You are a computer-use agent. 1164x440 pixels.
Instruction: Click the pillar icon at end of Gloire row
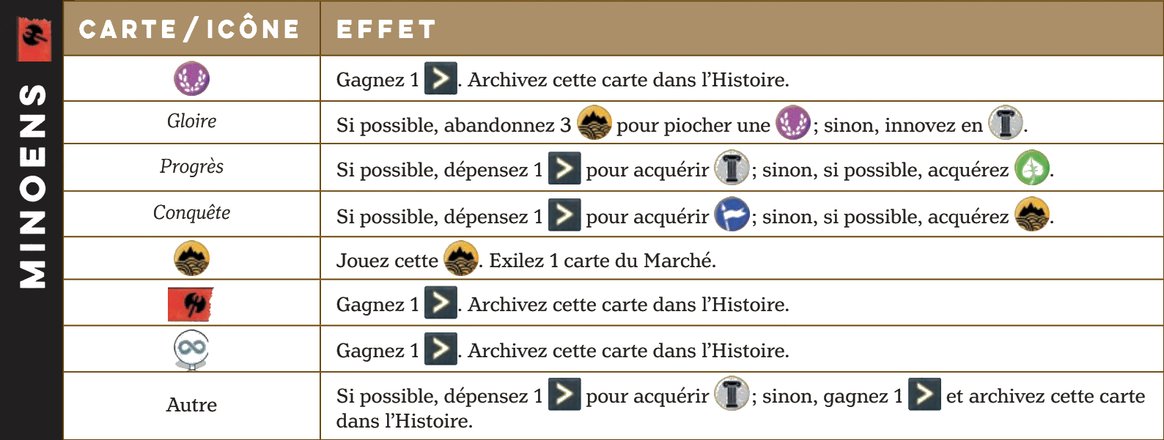click(1005, 124)
